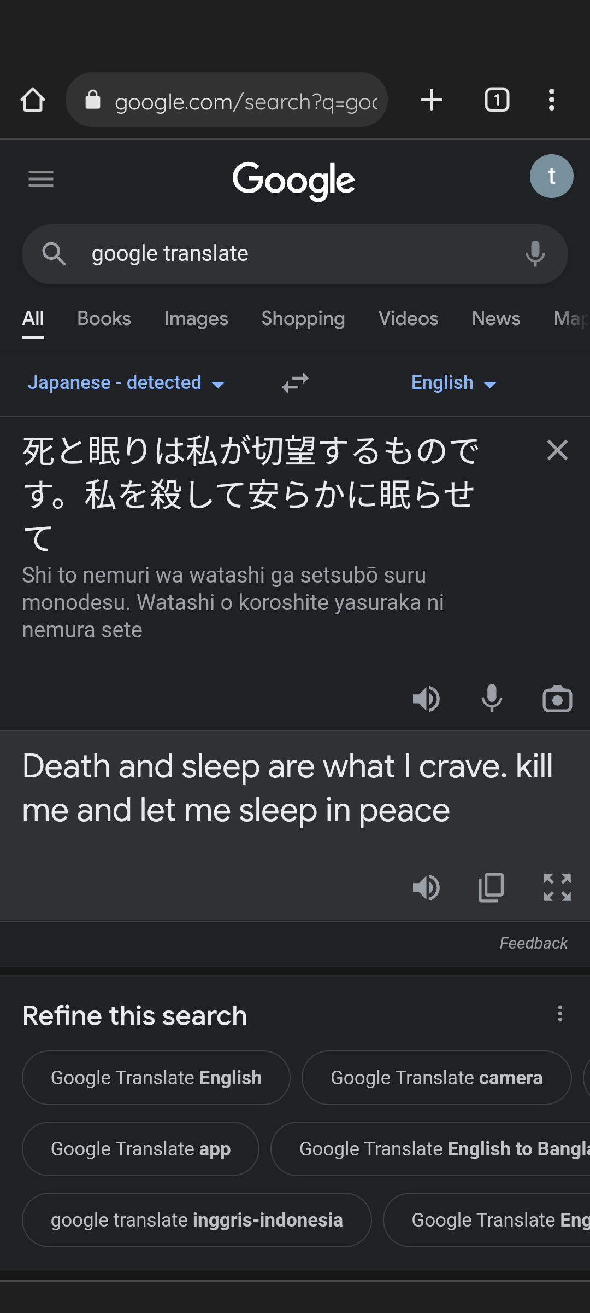The height and width of the screenshot is (1313, 590).
Task: Tap the Google Translate camera suggestion chip
Action: pyautogui.click(x=436, y=1078)
